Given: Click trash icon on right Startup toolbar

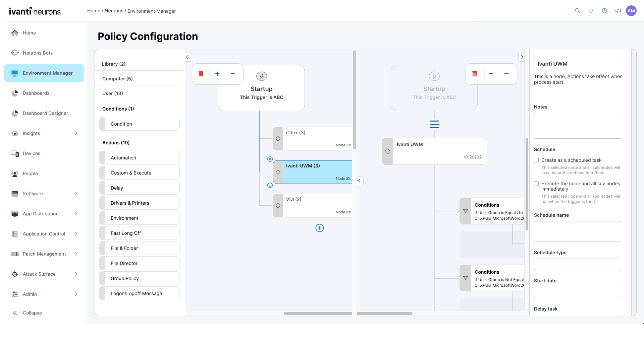Looking at the screenshot, I should point(475,74).
